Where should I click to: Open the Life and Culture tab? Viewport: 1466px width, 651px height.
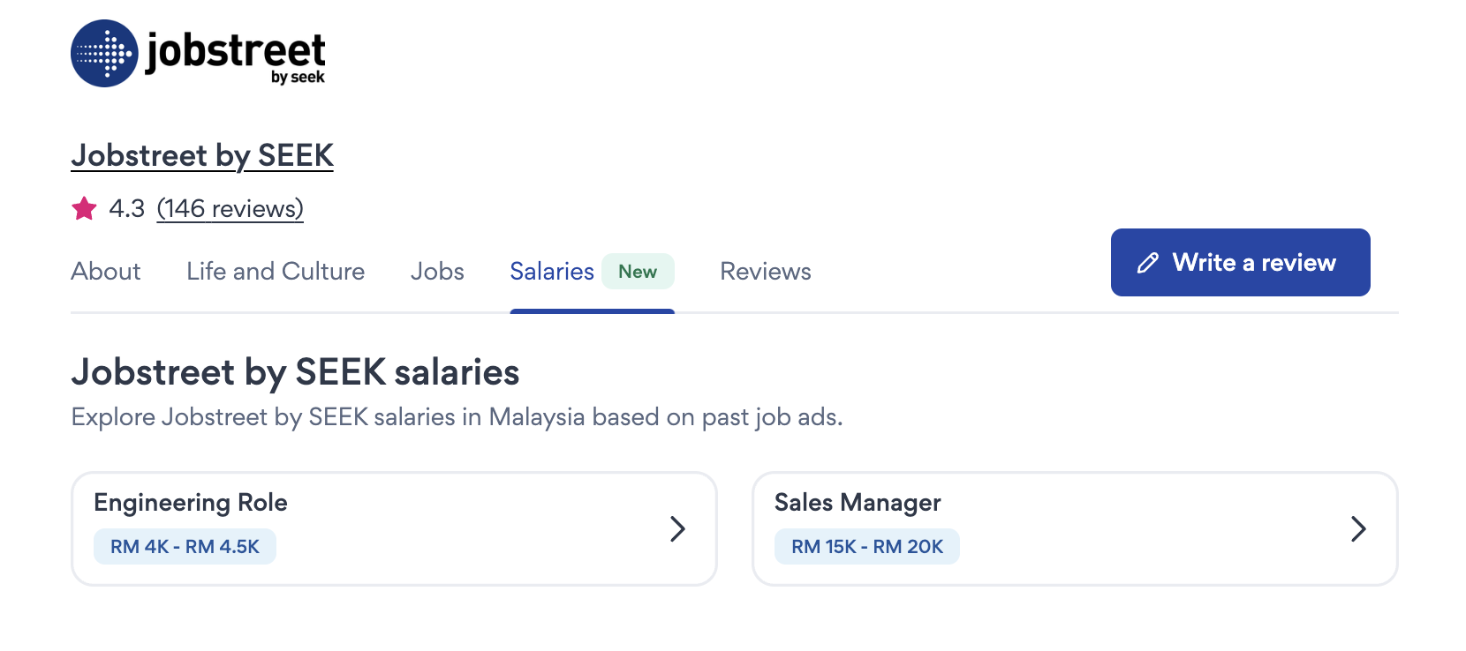pyautogui.click(x=276, y=272)
